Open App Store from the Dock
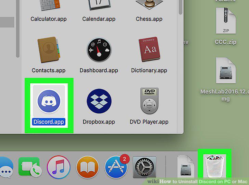The image size is (249, 185). click(116, 167)
